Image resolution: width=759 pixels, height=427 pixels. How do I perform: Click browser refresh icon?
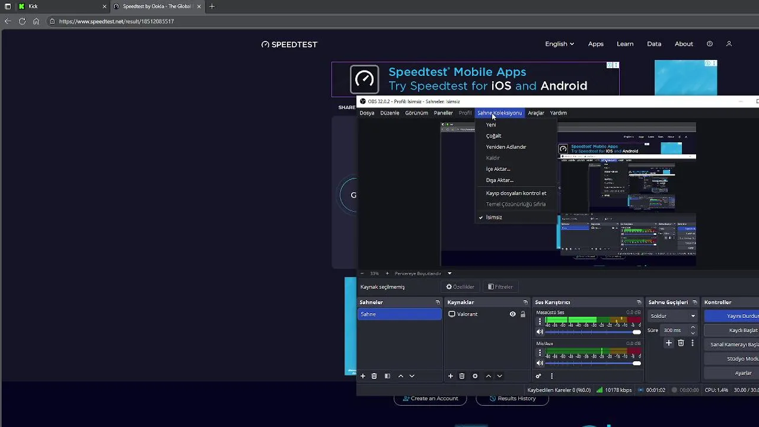point(22,21)
